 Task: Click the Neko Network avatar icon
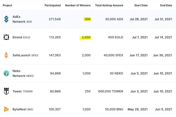tap(6, 73)
